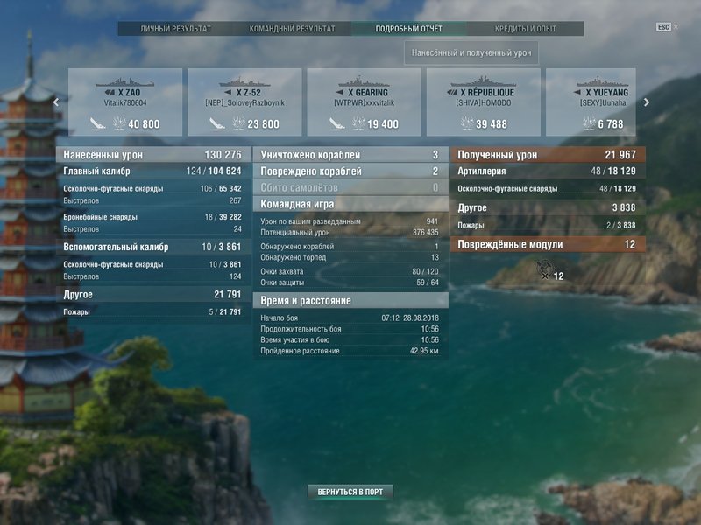Click the battleship class icon before X RÉPUBLIQUE
This screenshot has height=525, width=701.
(x=452, y=93)
